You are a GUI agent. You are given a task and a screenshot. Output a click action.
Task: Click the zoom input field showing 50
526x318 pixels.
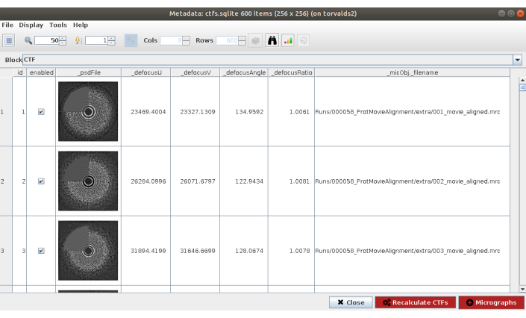pos(47,40)
